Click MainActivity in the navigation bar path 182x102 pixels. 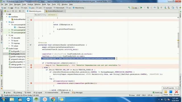point(78,8)
